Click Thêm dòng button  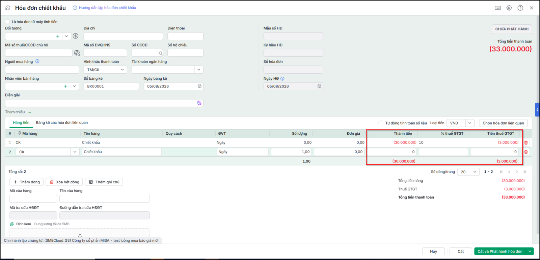pyautogui.click(x=27, y=182)
